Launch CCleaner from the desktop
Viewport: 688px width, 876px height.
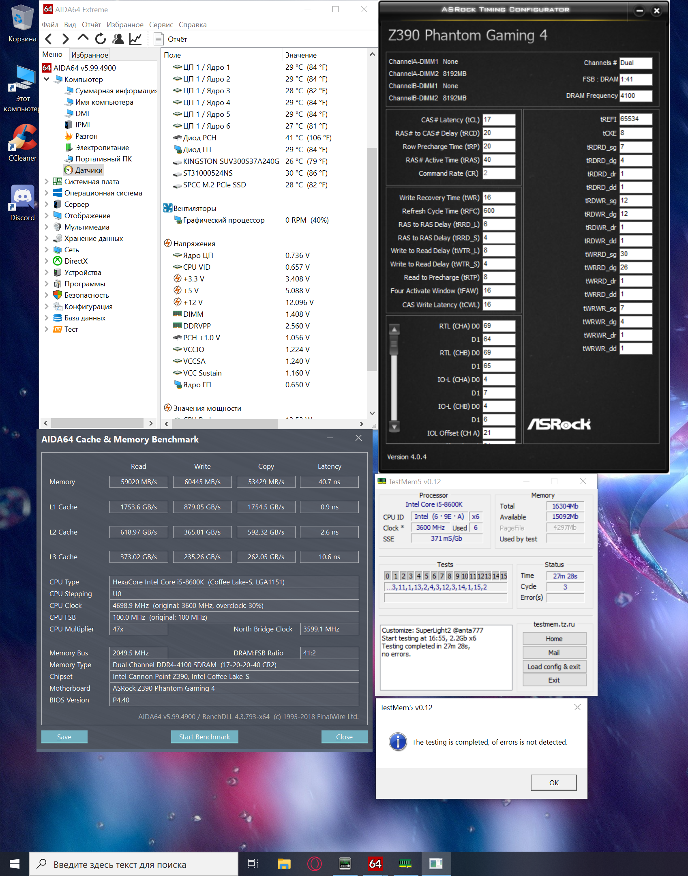[22, 143]
